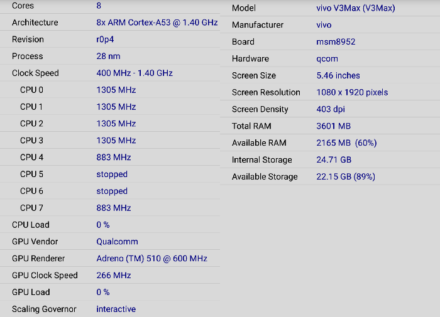Image resolution: width=440 pixels, height=317 pixels.
Task: Click the CPU 4 883 MHz entry
Action: point(110,157)
